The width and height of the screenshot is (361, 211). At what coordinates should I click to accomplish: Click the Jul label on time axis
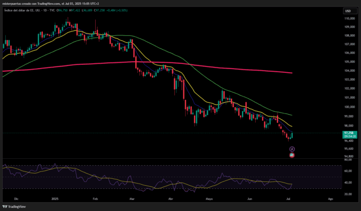pos(289,199)
